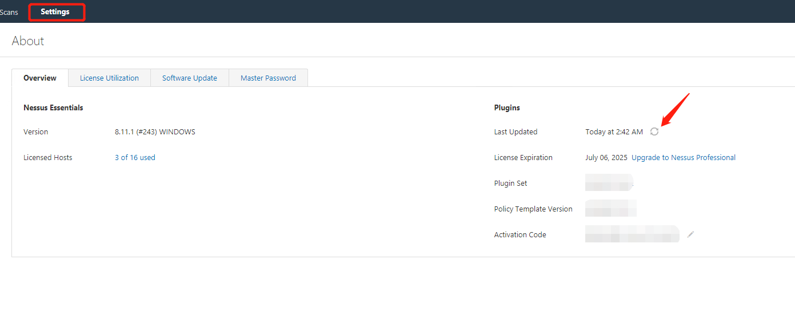Click the 'Nessus Essentials' heading
Viewport: 795px width, 311px height.
(53, 107)
